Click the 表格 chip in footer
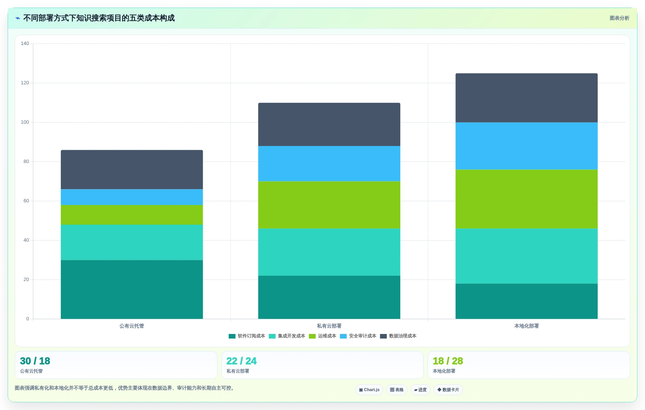Viewport: 645px width, 410px height. [397, 390]
